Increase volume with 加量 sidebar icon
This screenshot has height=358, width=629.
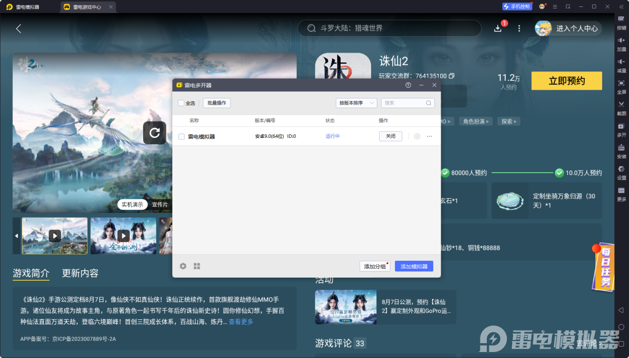pos(621,44)
